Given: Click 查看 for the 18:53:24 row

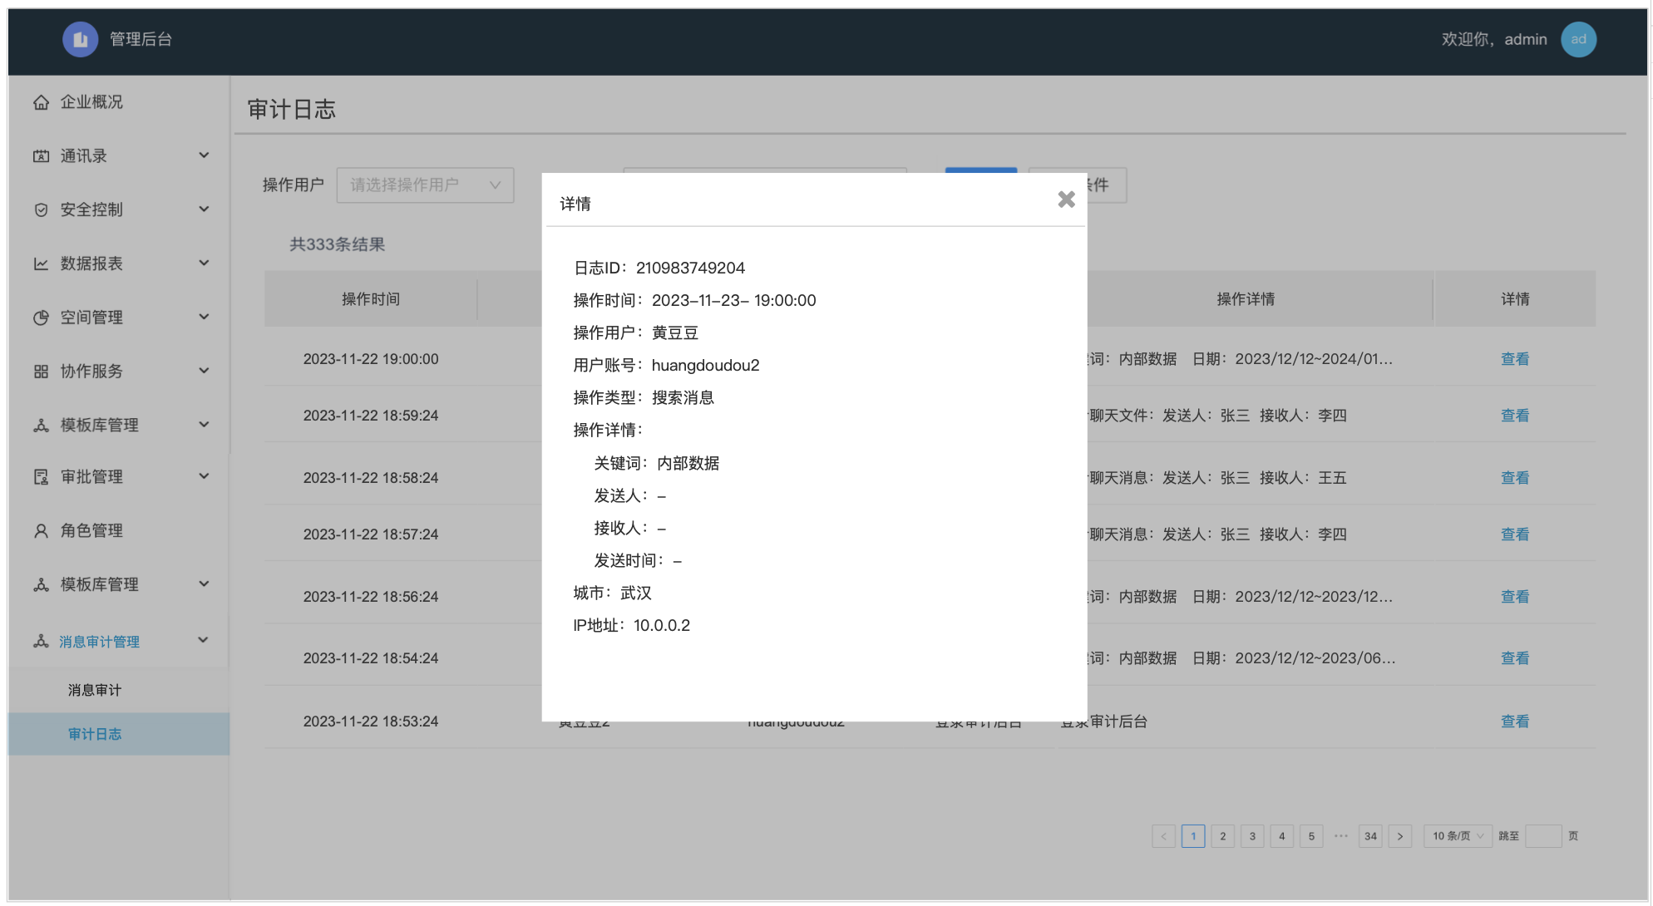Looking at the screenshot, I should click(1514, 721).
